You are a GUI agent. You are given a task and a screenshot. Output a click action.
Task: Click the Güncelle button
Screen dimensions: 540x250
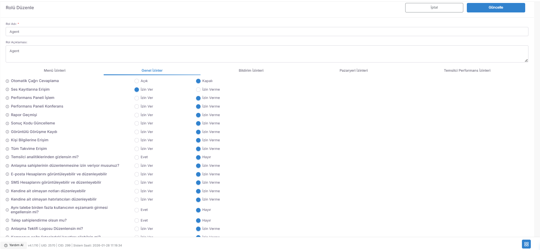[x=496, y=8]
